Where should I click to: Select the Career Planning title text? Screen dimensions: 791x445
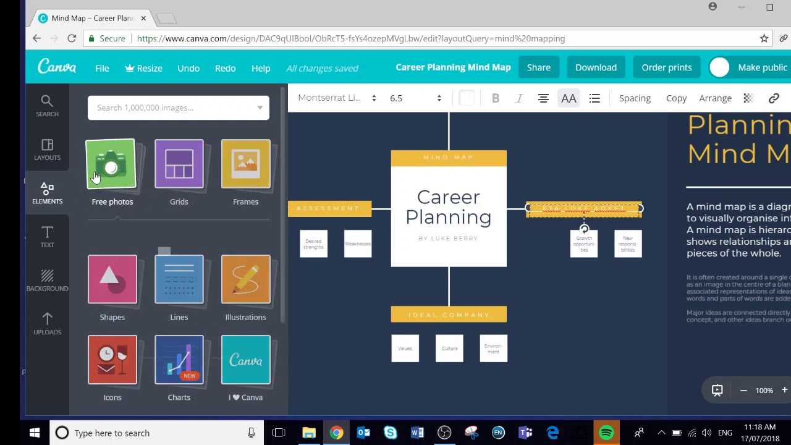coord(449,207)
